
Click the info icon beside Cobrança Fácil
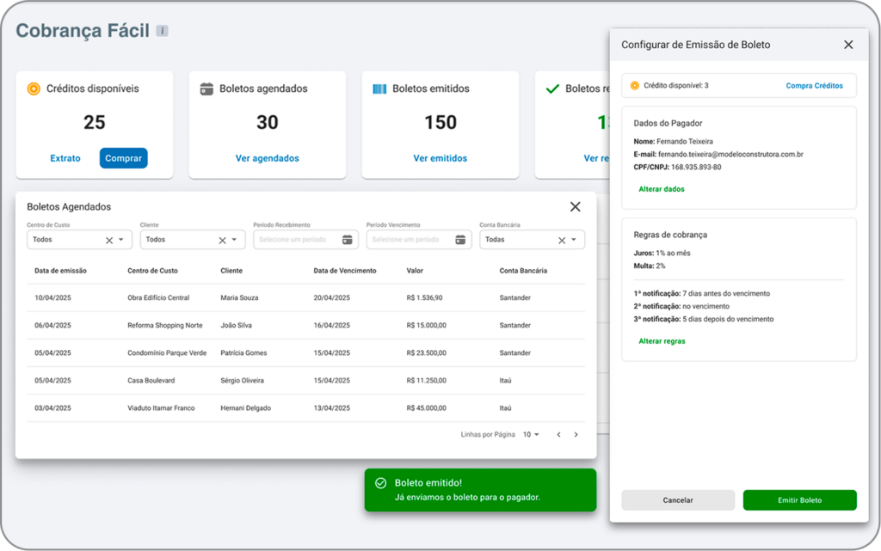coord(162,31)
